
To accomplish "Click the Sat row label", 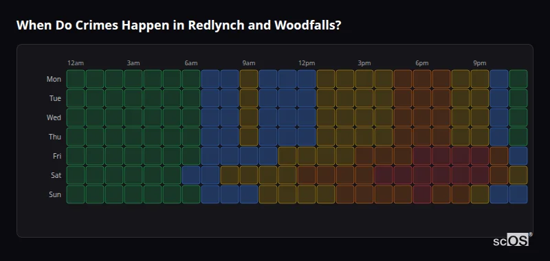I will tap(56, 176).
